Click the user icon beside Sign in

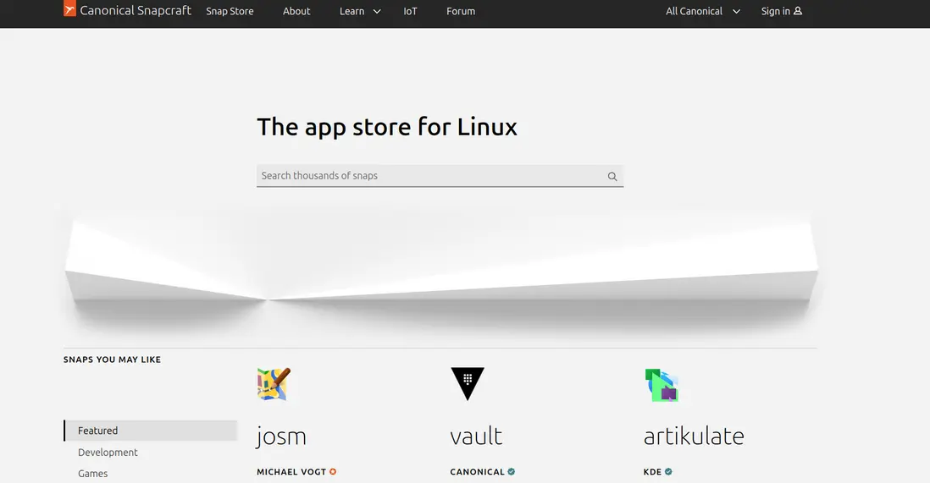click(x=798, y=11)
